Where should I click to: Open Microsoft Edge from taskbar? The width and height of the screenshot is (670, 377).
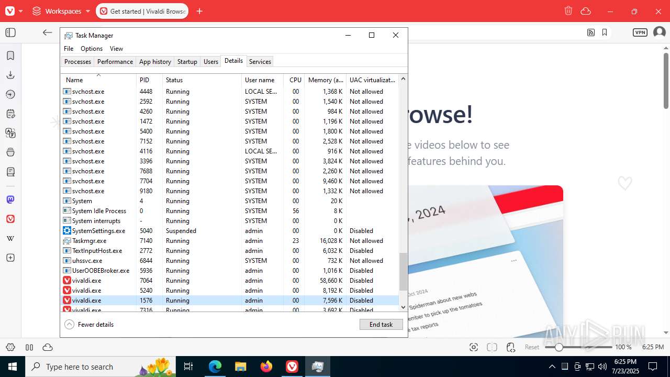[x=215, y=367]
